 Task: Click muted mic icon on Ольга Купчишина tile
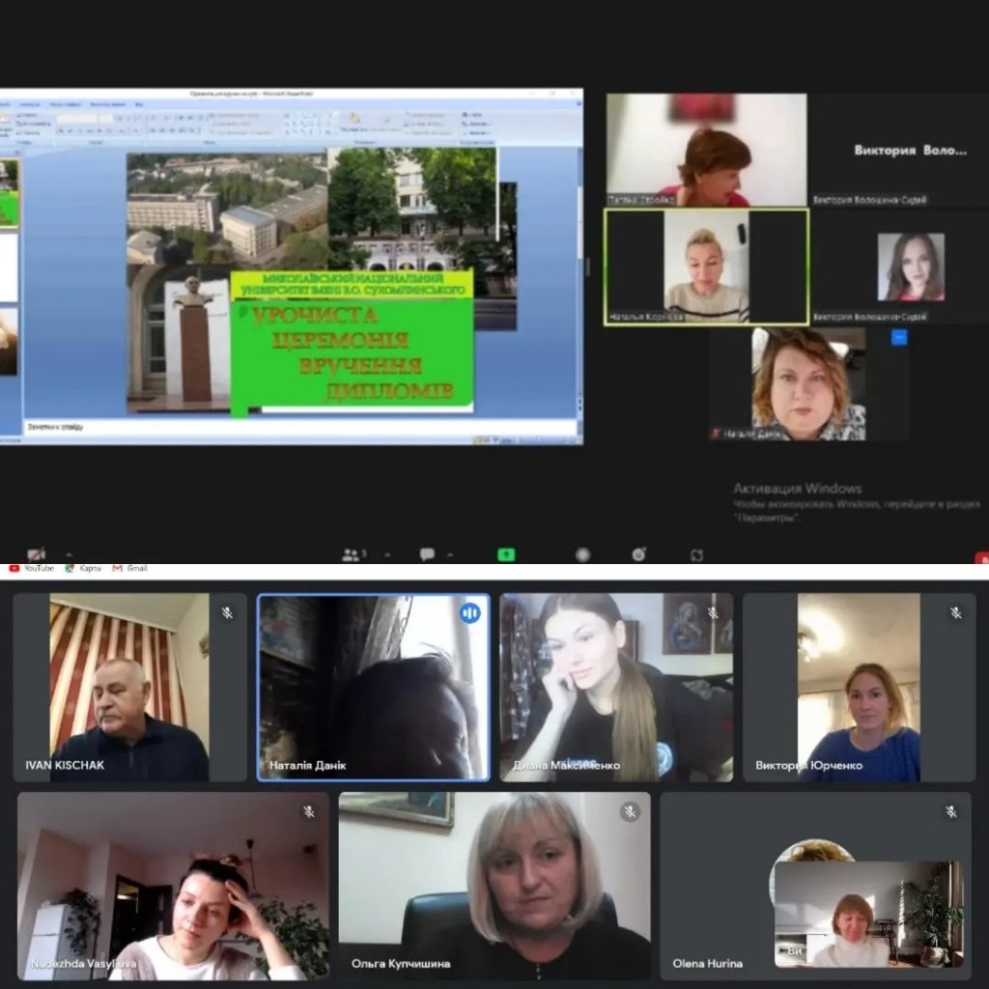tap(630, 812)
